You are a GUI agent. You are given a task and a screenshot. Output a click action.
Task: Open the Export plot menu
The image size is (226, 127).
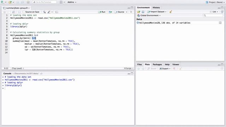pyautogui.click(x=165, y=69)
